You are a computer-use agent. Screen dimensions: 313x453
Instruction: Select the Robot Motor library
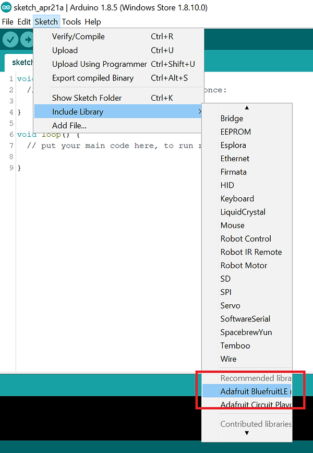[247, 266]
